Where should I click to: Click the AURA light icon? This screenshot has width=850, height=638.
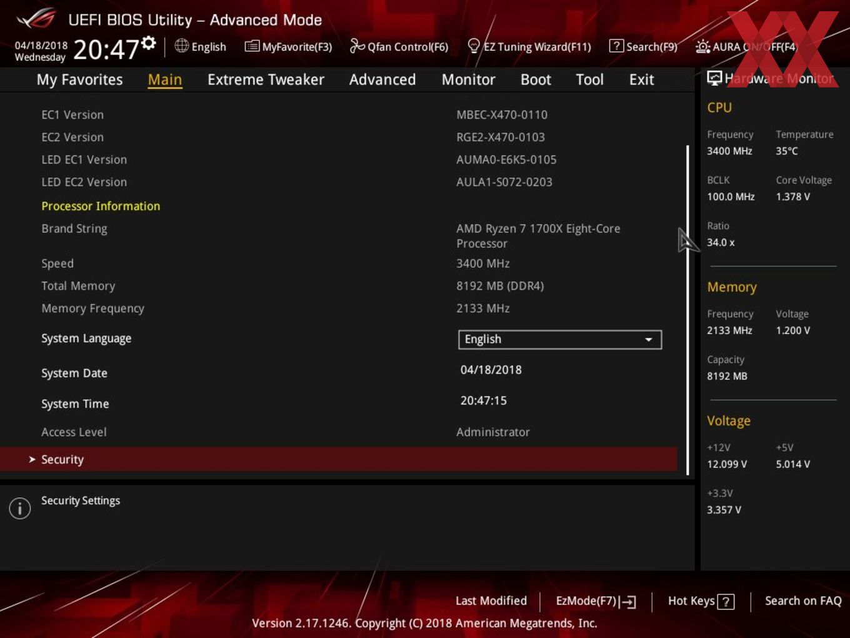tap(702, 46)
